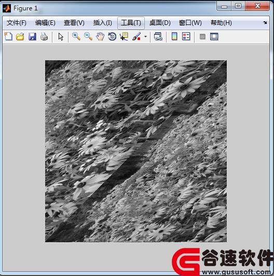Activate the Zoom In magnifier
The width and height of the screenshot is (274, 276).
tap(76, 36)
